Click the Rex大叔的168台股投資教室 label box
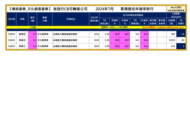This screenshot has height=134, width=190. (x=176, y=9)
